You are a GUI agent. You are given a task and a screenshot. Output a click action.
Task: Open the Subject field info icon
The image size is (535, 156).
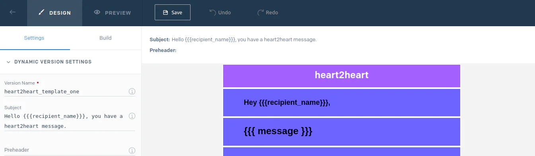click(x=132, y=116)
